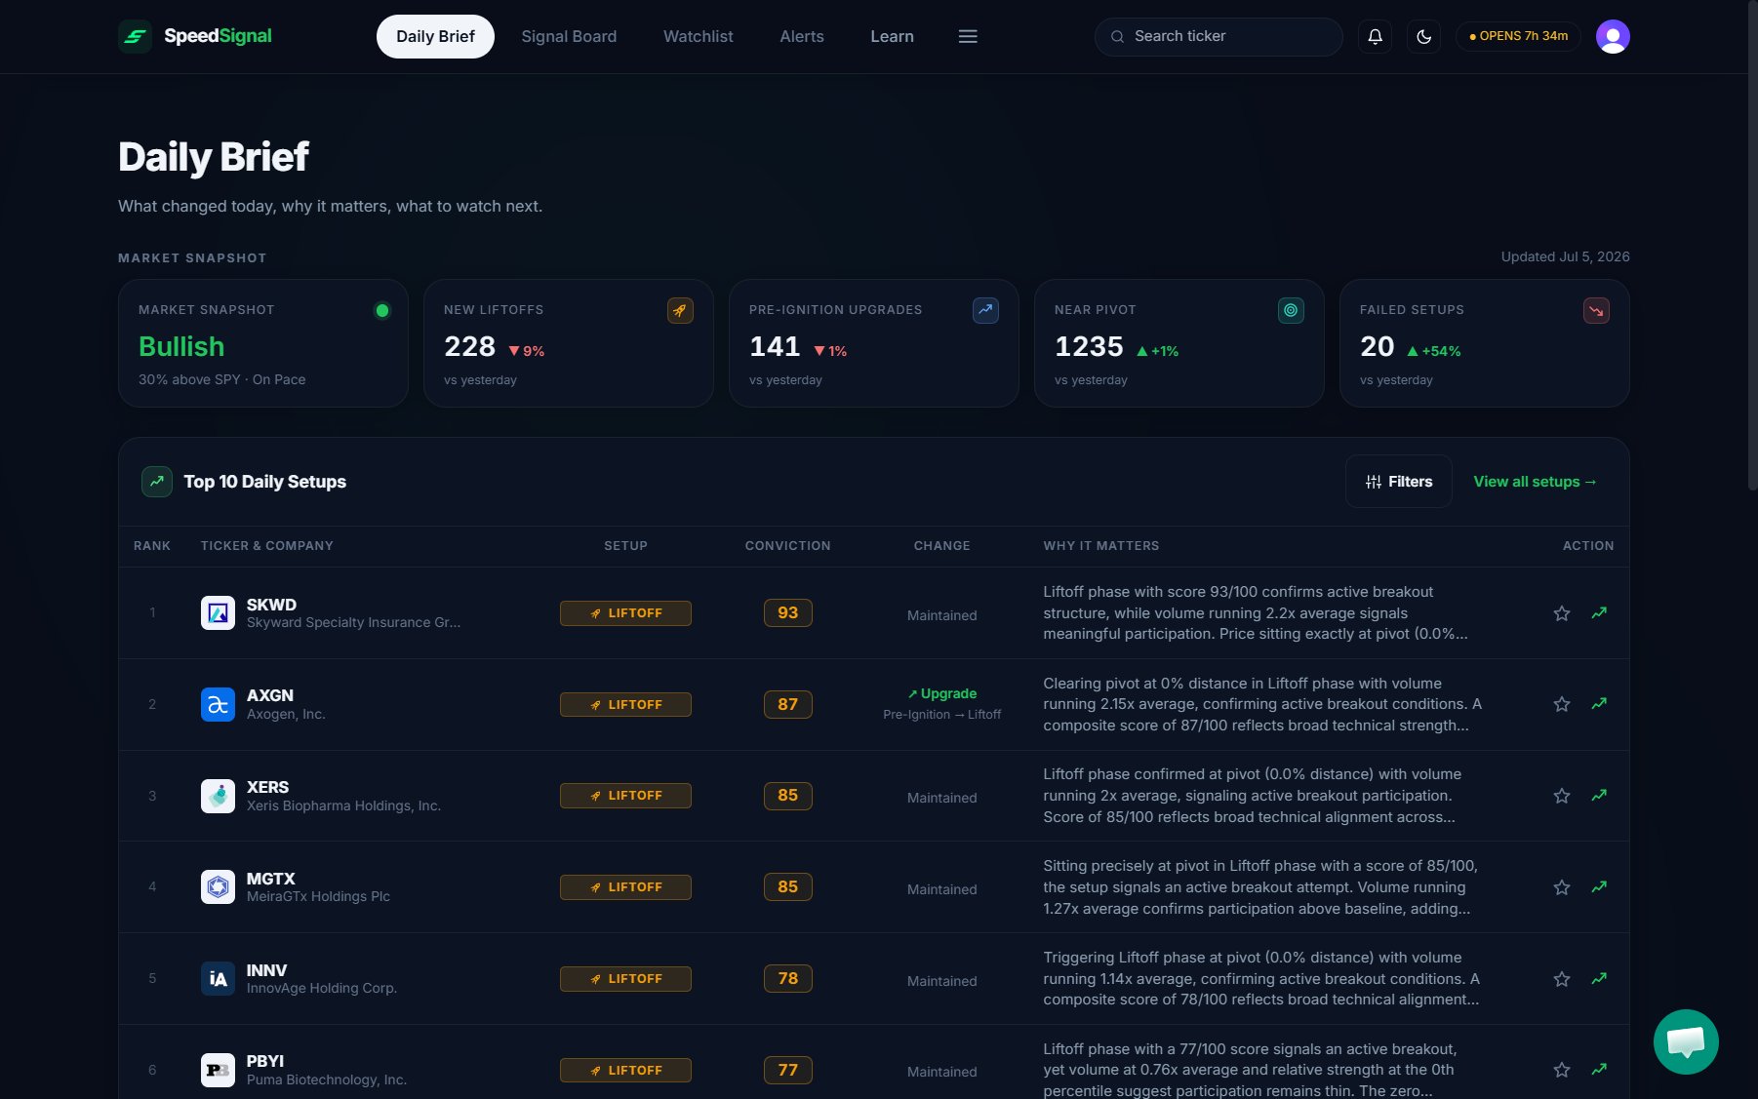Click SKWD company logo

[x=218, y=613]
